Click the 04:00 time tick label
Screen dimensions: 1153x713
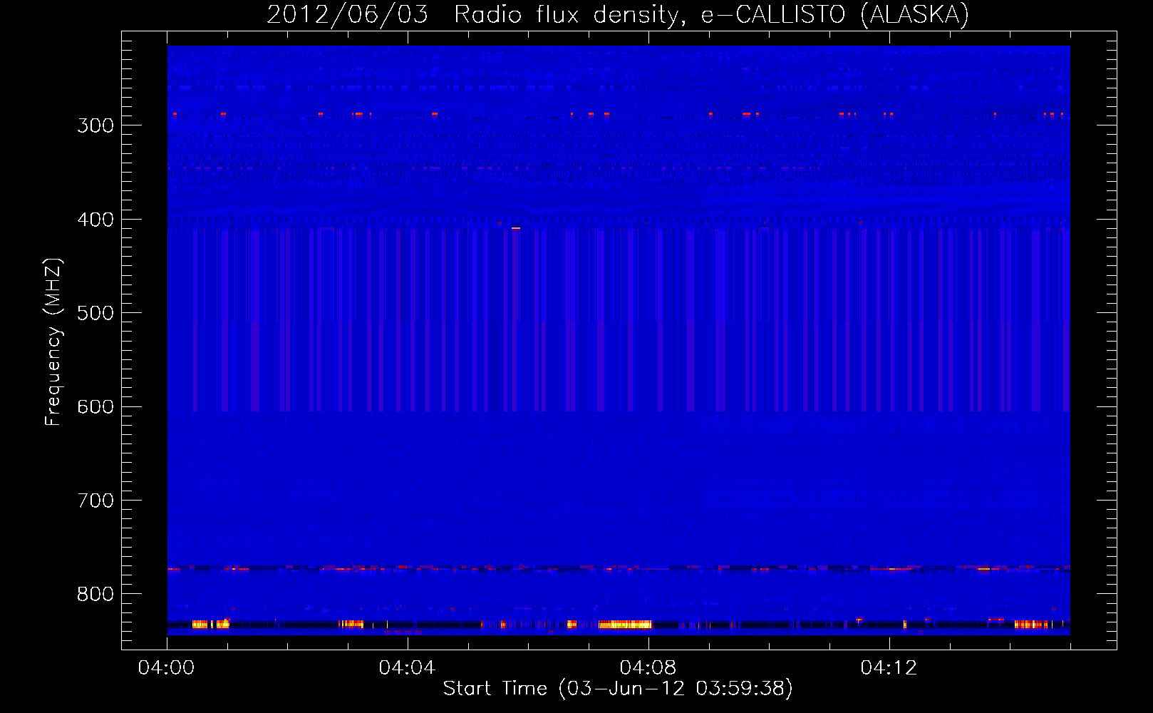[167, 668]
